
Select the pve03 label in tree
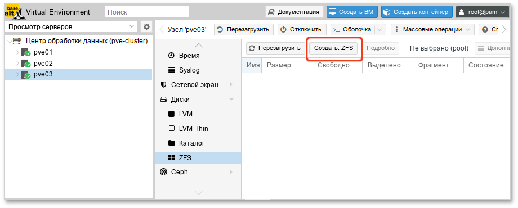(43, 75)
